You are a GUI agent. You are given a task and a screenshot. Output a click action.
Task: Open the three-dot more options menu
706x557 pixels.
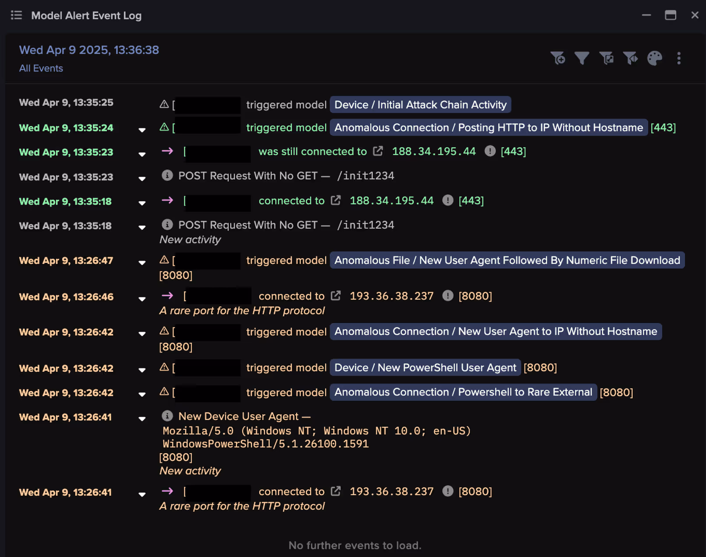pos(679,58)
